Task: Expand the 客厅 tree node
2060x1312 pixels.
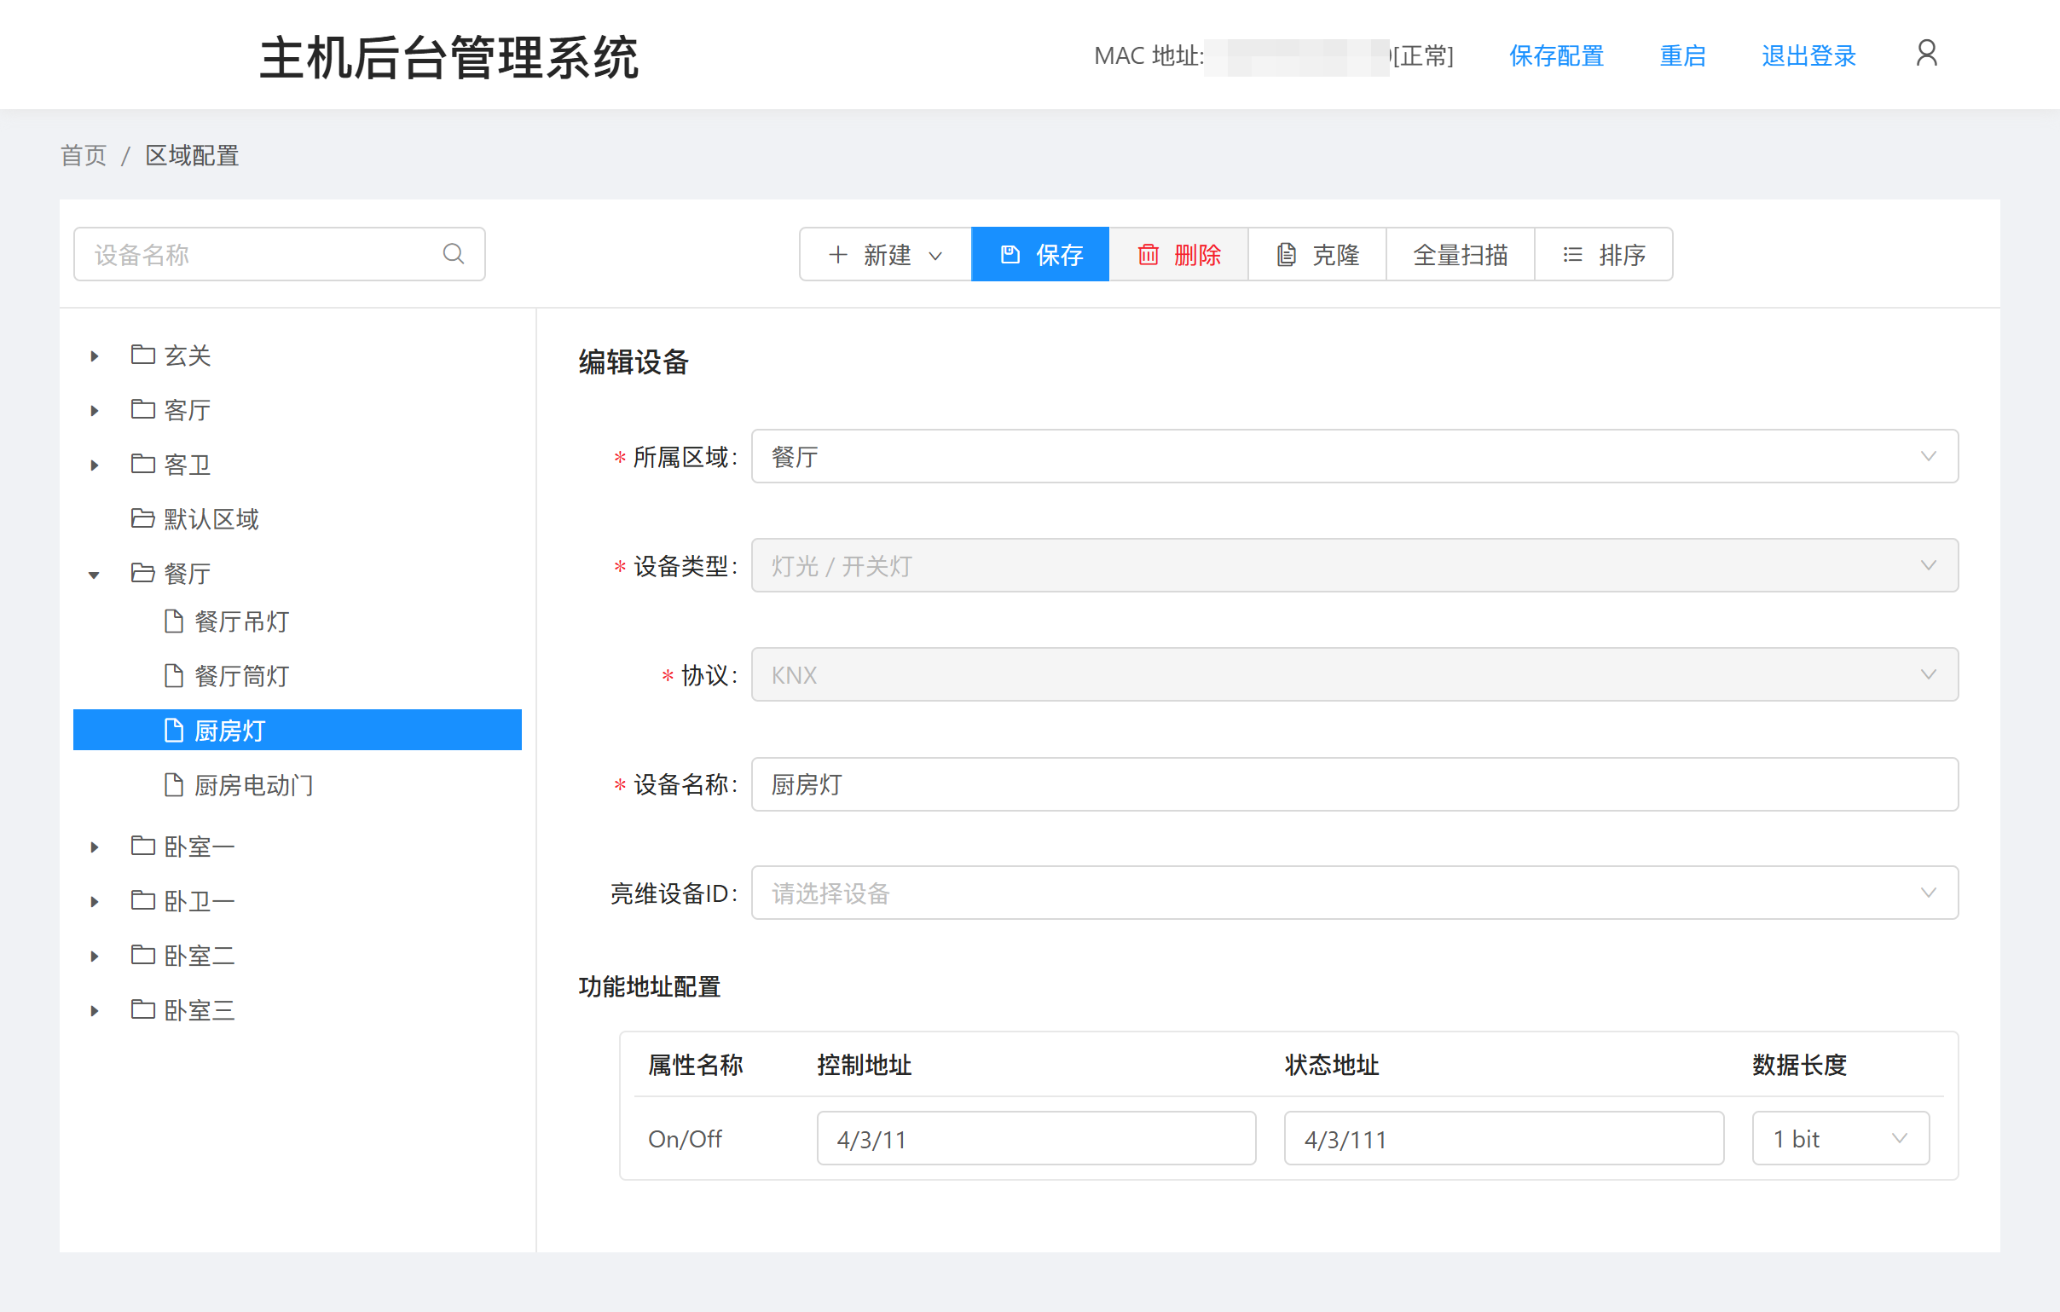Action: pyautogui.click(x=94, y=411)
